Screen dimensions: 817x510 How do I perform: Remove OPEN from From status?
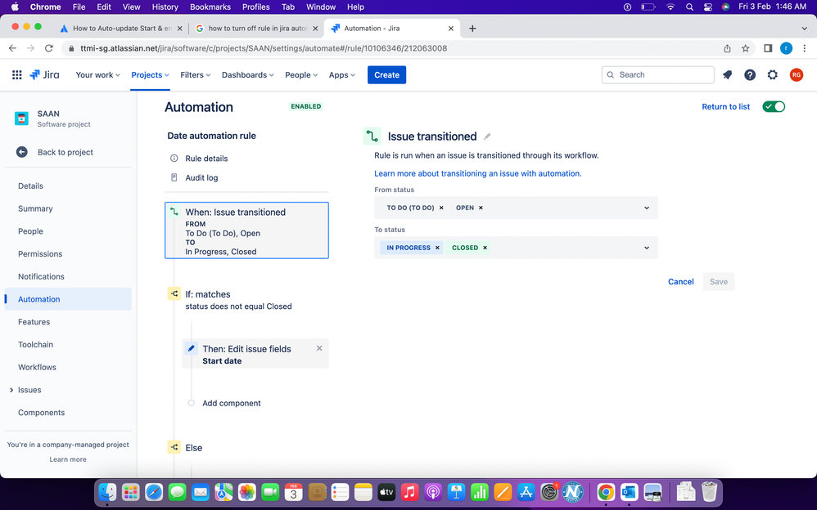(481, 208)
